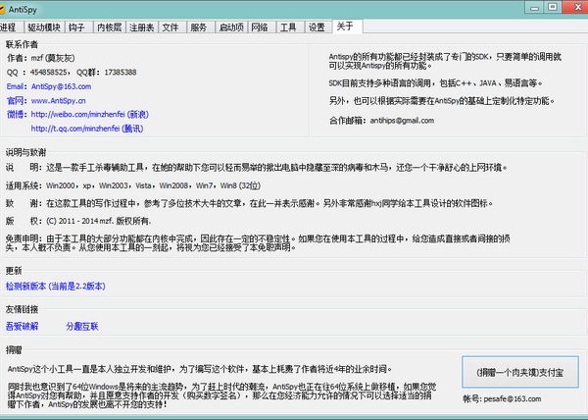Image resolution: width=588 pixels, height=420 pixels.
Task: Open the 驱动模块 tab
Action: pyautogui.click(x=44, y=26)
